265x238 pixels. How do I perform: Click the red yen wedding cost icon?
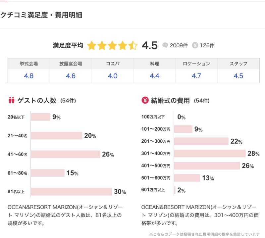coord(145,100)
